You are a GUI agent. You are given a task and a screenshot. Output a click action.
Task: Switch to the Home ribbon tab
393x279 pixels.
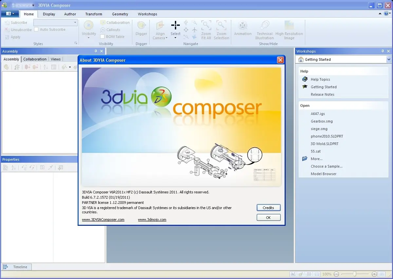tap(29, 14)
